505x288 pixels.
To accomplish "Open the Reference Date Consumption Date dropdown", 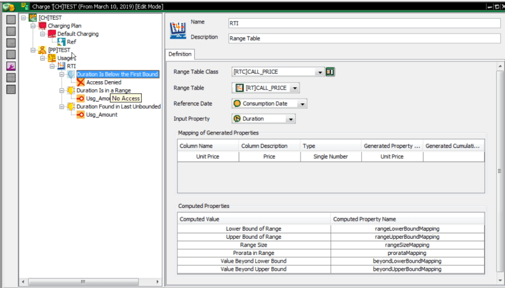I will 302,103.
